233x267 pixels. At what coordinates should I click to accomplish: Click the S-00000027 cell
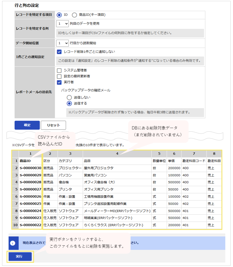[x=30, y=190]
